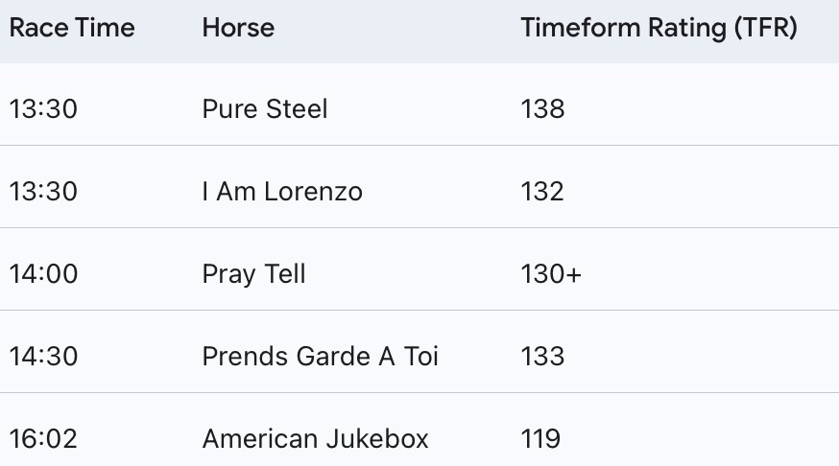The width and height of the screenshot is (839, 466).
Task: Select the 119 rating value
Action: coord(540,439)
